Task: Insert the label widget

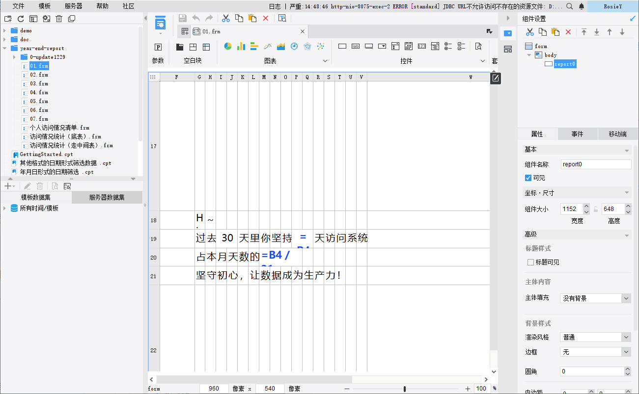Action: [x=356, y=46]
